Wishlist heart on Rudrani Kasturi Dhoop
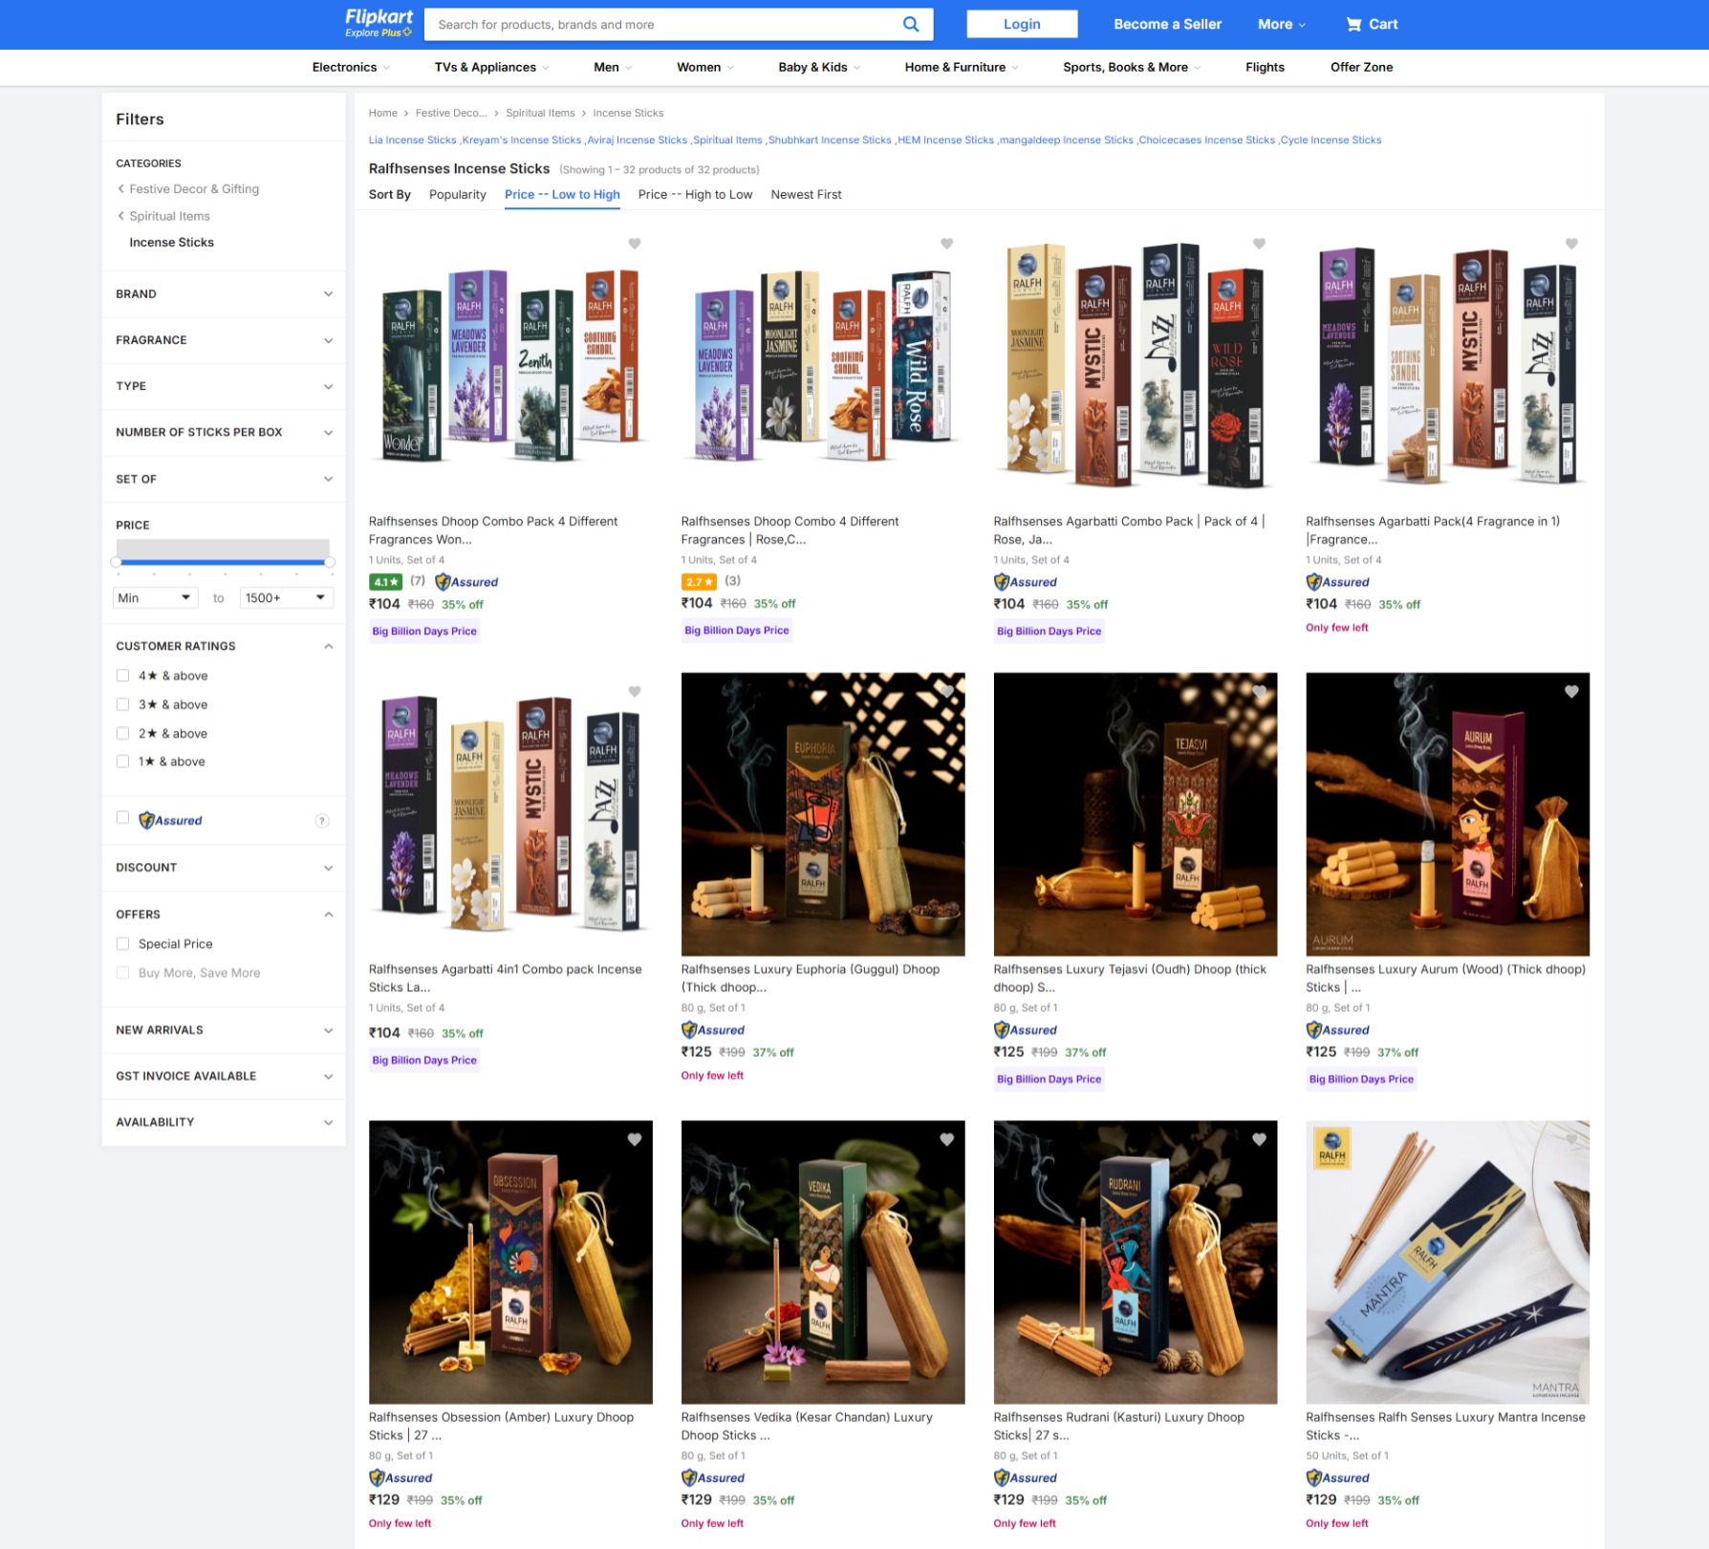The height and width of the screenshot is (1549, 1709). (x=1260, y=1139)
